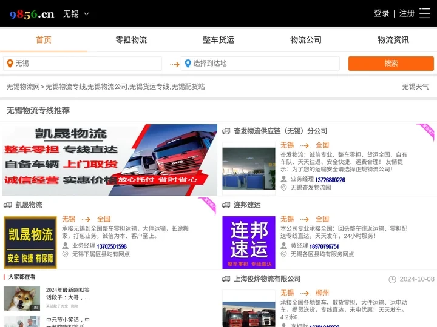
Task: Open article 中元节小笑话
Action: pyautogui.click(x=68, y=322)
